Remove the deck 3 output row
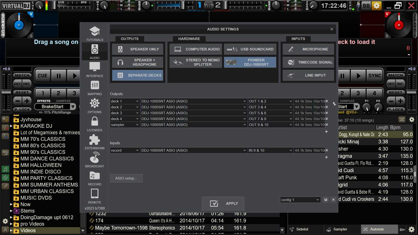The height and width of the screenshot is (235, 418). point(327,113)
